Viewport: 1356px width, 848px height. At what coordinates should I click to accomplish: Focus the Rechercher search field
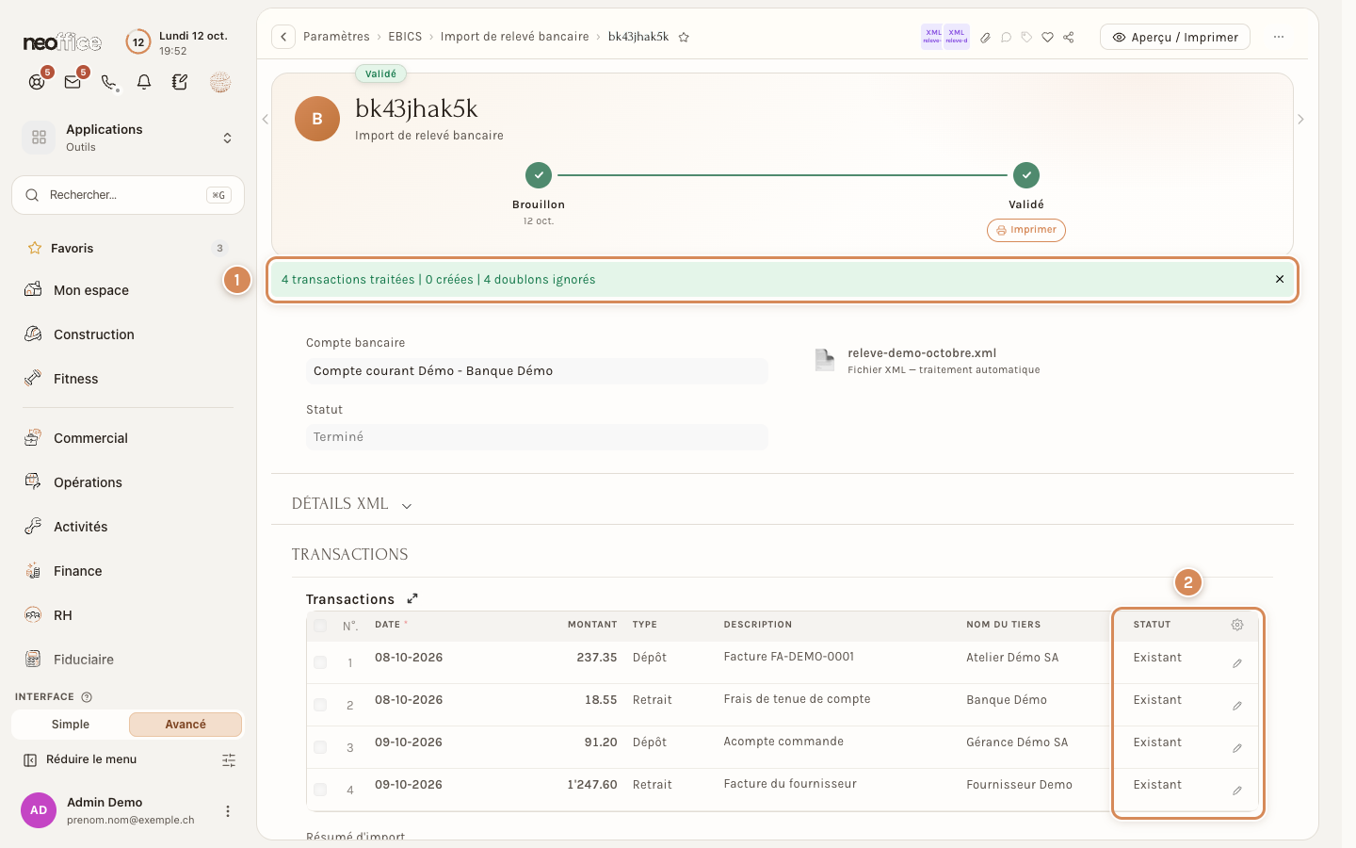pos(128,195)
